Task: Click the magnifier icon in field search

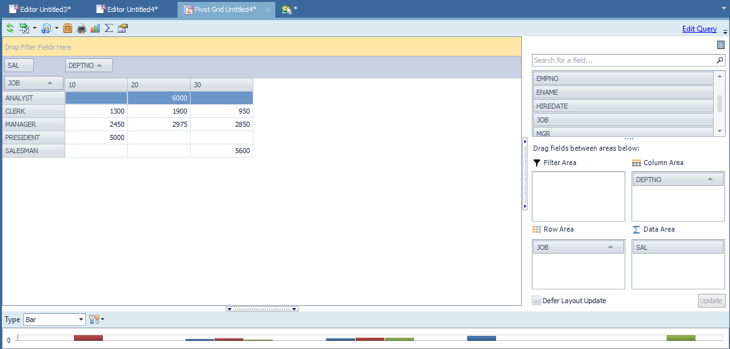Action: [x=720, y=60]
